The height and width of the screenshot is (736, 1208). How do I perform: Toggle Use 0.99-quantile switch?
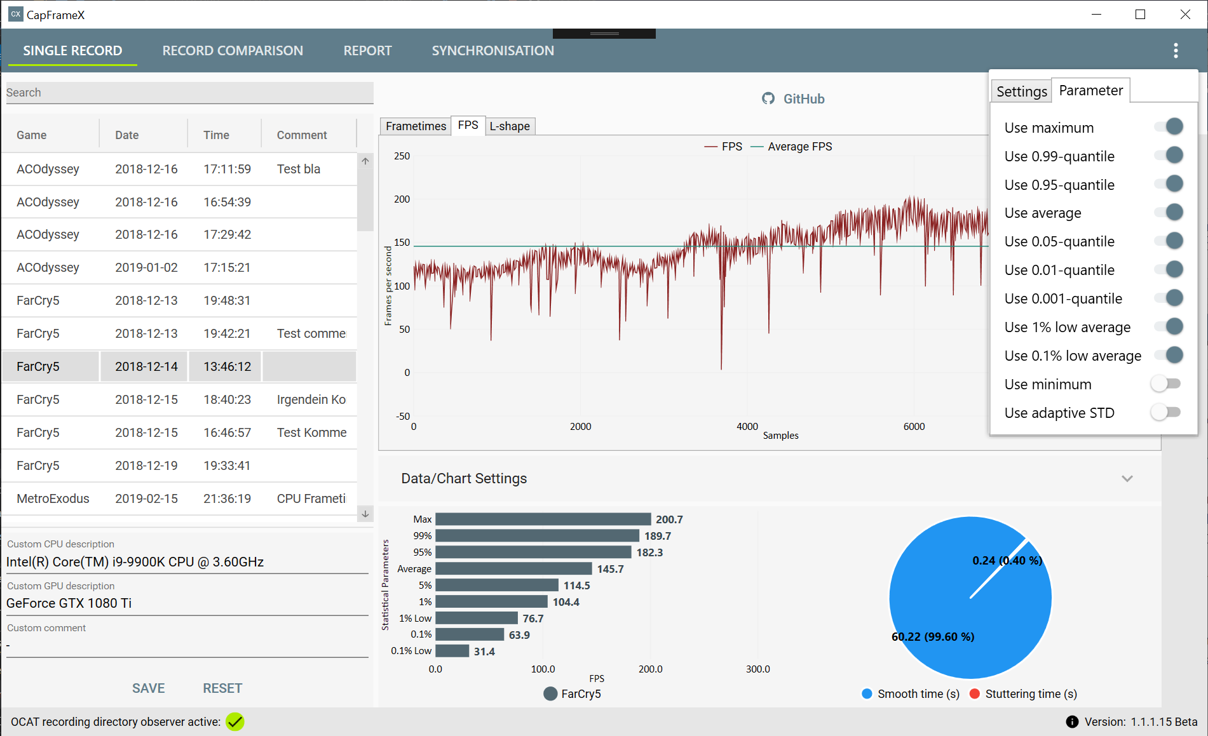pos(1169,155)
